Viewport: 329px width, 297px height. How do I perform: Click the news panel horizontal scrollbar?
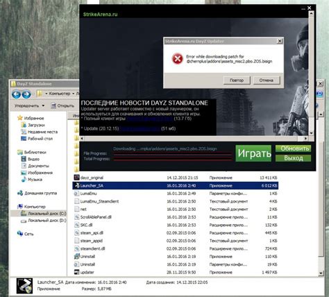pyautogui.click(x=194, y=138)
